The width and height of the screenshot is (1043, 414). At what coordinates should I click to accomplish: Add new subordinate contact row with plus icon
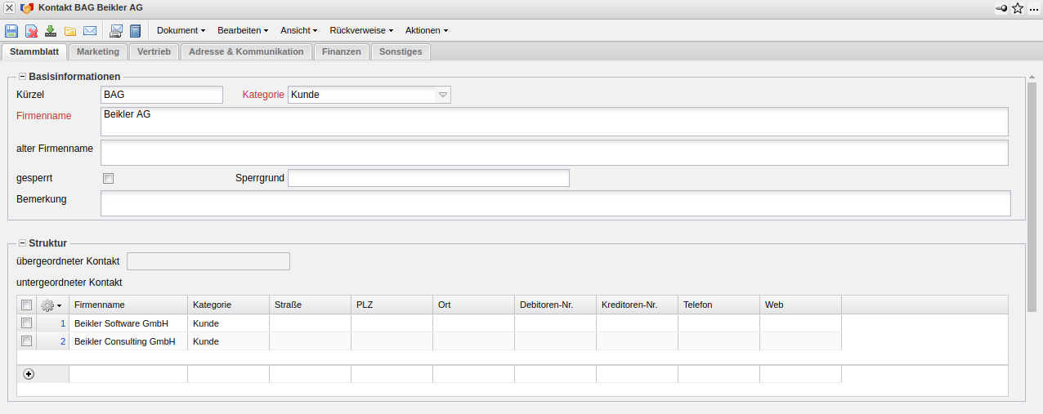coord(29,374)
